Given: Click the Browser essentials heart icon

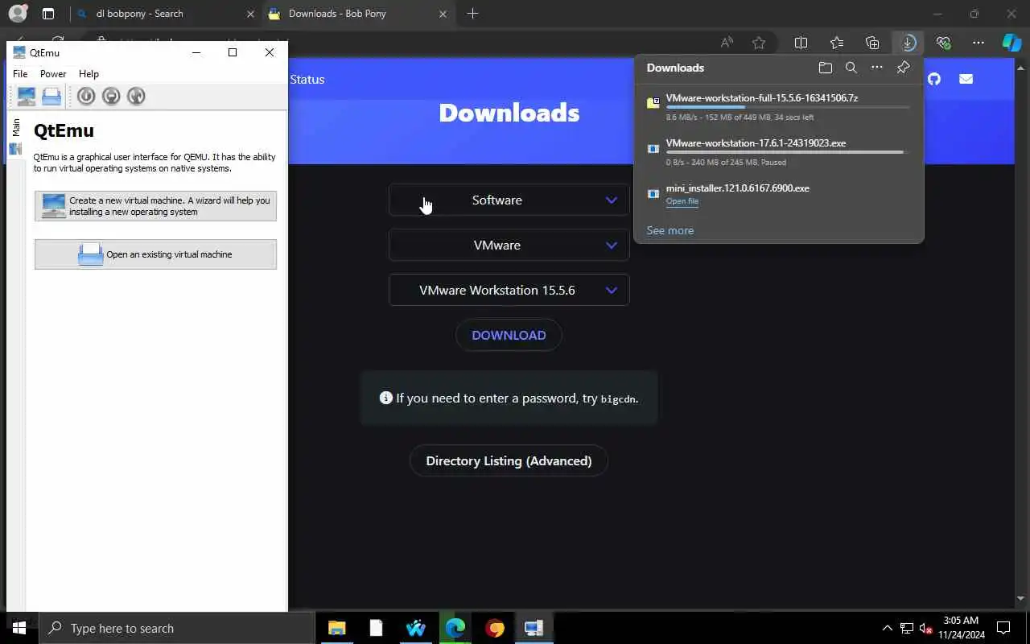Looking at the screenshot, I should pos(943,43).
